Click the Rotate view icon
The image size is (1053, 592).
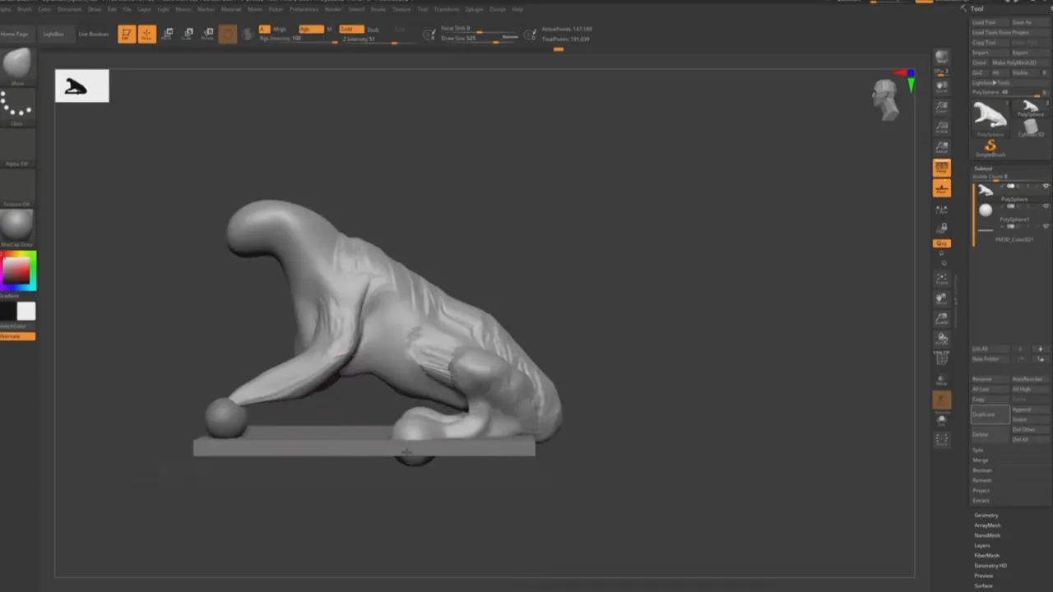point(942,338)
